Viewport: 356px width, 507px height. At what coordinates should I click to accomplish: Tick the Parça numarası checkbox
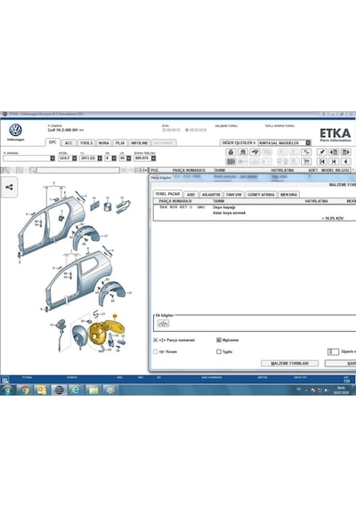tap(156, 340)
